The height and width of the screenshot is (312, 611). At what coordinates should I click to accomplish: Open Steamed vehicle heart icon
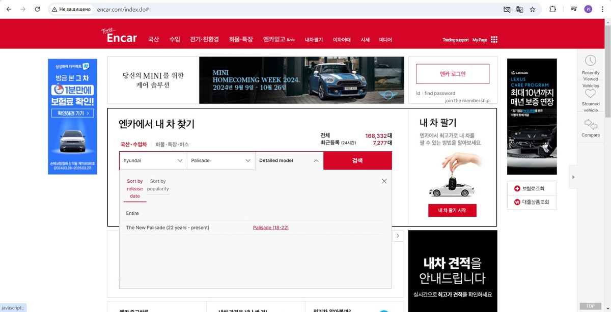[x=590, y=94]
